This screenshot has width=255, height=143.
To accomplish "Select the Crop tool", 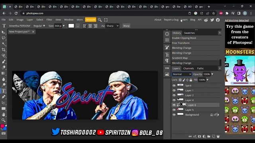I will click(4, 50).
